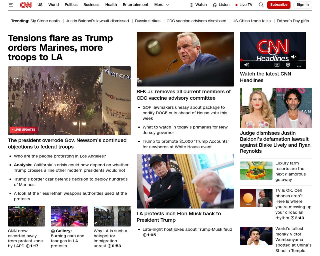Click the RFK Jr. photo
Viewport: 320px width, 256px height.
pyautogui.click(x=185, y=59)
